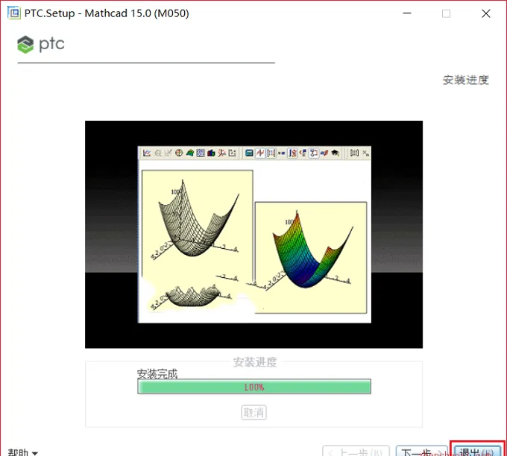507x456 pixels.
Task: Close the PTC.Setup installer window
Action: [x=485, y=13]
